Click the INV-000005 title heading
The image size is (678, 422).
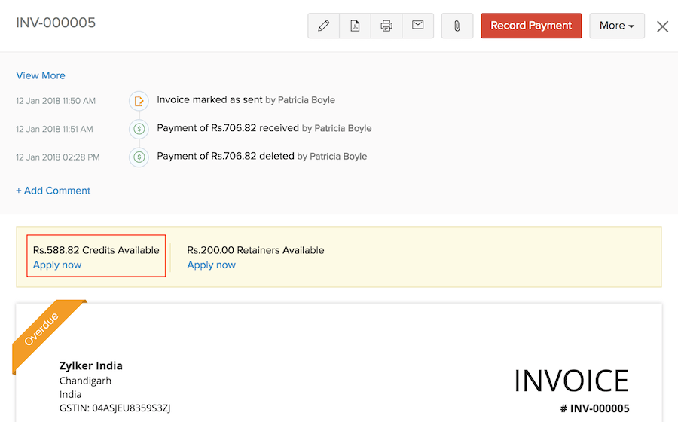pos(56,23)
